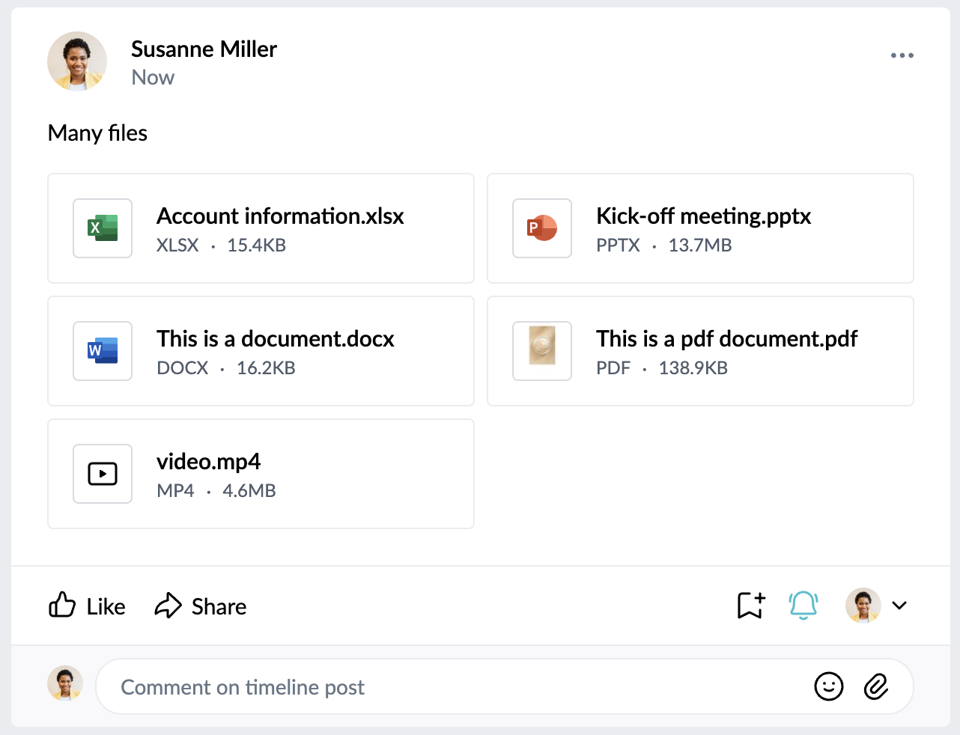This screenshot has height=735, width=960.
Task: Toggle post notifications with the bell icon
Action: coord(803,606)
